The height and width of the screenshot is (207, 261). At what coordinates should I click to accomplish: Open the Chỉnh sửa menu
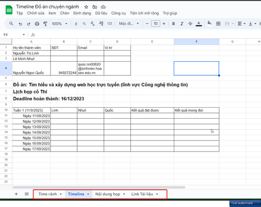coord(35,13)
